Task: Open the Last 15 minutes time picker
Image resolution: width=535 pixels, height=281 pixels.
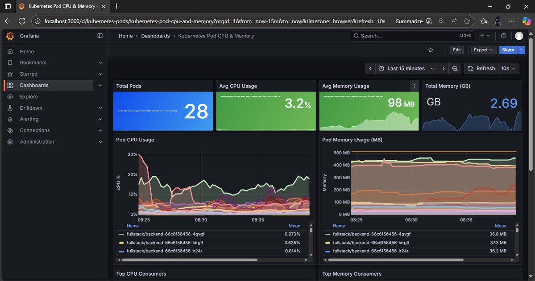Action: click(406, 69)
